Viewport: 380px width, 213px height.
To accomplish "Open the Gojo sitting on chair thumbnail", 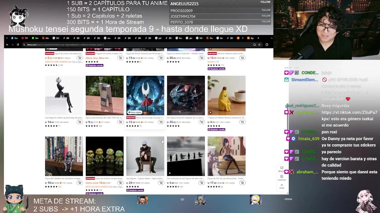I will point(145,156).
